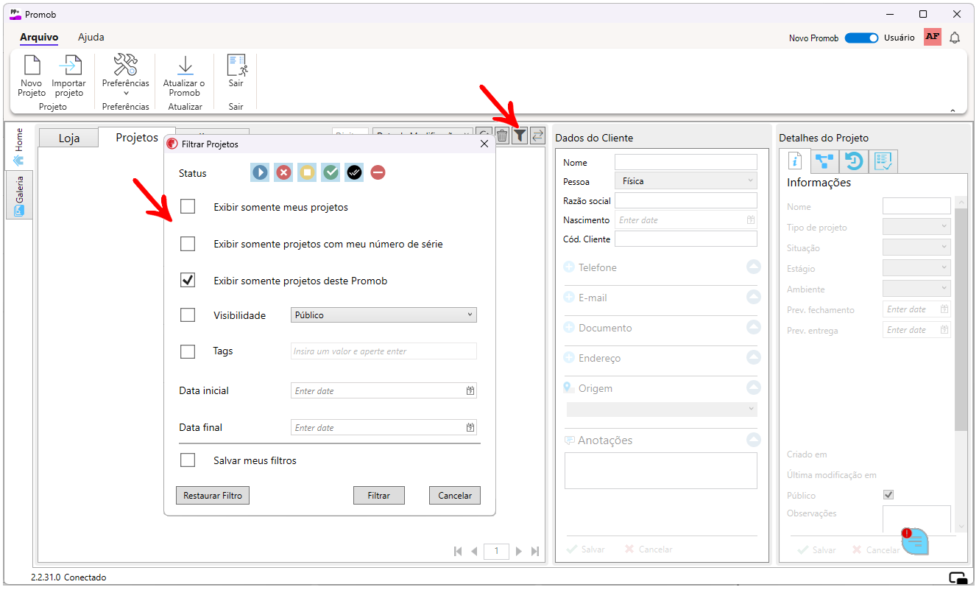979x590 pixels.
Task: Select the blue play status icon
Action: [x=260, y=172]
